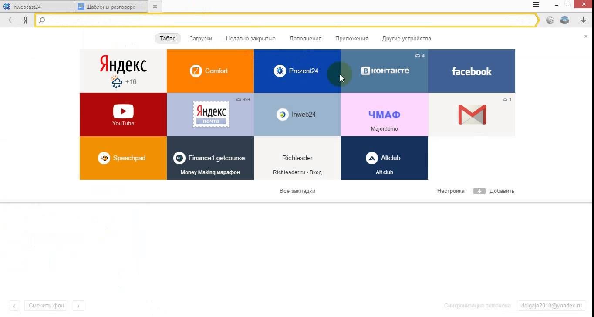
Task: Open the ВКонтакте tile
Action: [385, 71]
